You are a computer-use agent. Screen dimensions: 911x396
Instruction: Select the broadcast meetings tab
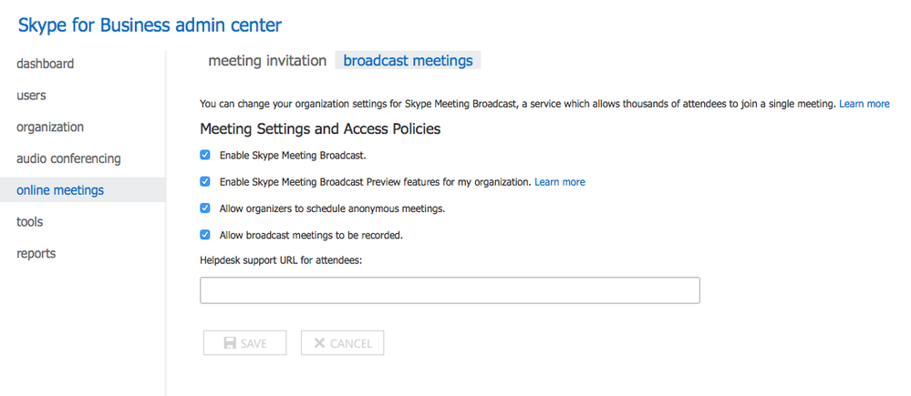click(x=408, y=60)
